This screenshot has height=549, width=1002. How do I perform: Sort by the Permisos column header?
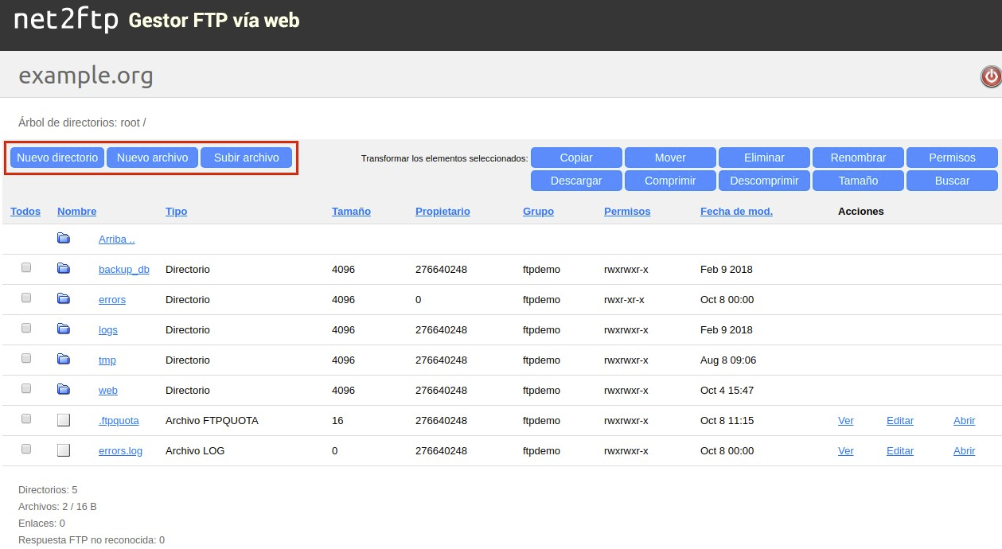pyautogui.click(x=627, y=211)
